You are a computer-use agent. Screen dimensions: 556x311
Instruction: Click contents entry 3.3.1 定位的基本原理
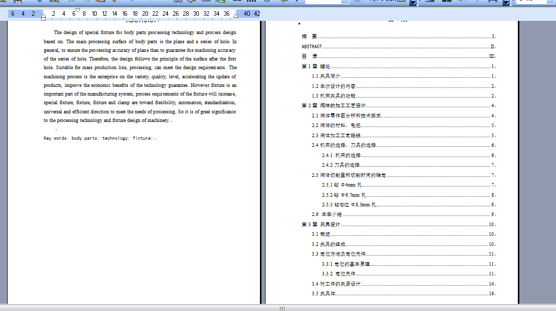pyautogui.click(x=408, y=264)
